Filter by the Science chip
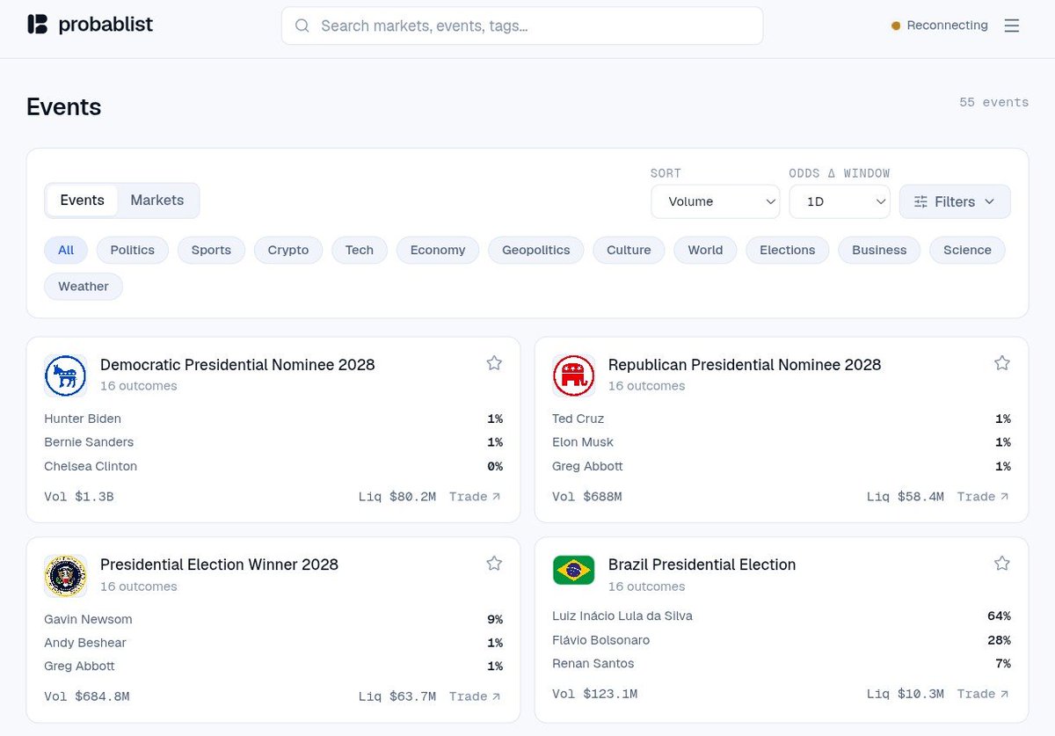The width and height of the screenshot is (1055, 736). pos(967,250)
